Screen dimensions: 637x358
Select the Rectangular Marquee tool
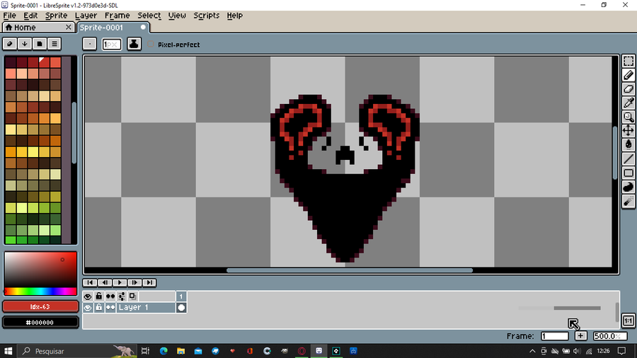628,62
